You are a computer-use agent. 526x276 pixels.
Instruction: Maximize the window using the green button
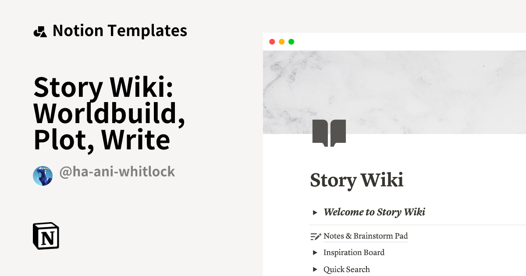291,42
